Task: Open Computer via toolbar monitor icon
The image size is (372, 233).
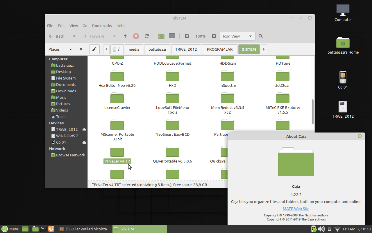Action: click(172, 36)
